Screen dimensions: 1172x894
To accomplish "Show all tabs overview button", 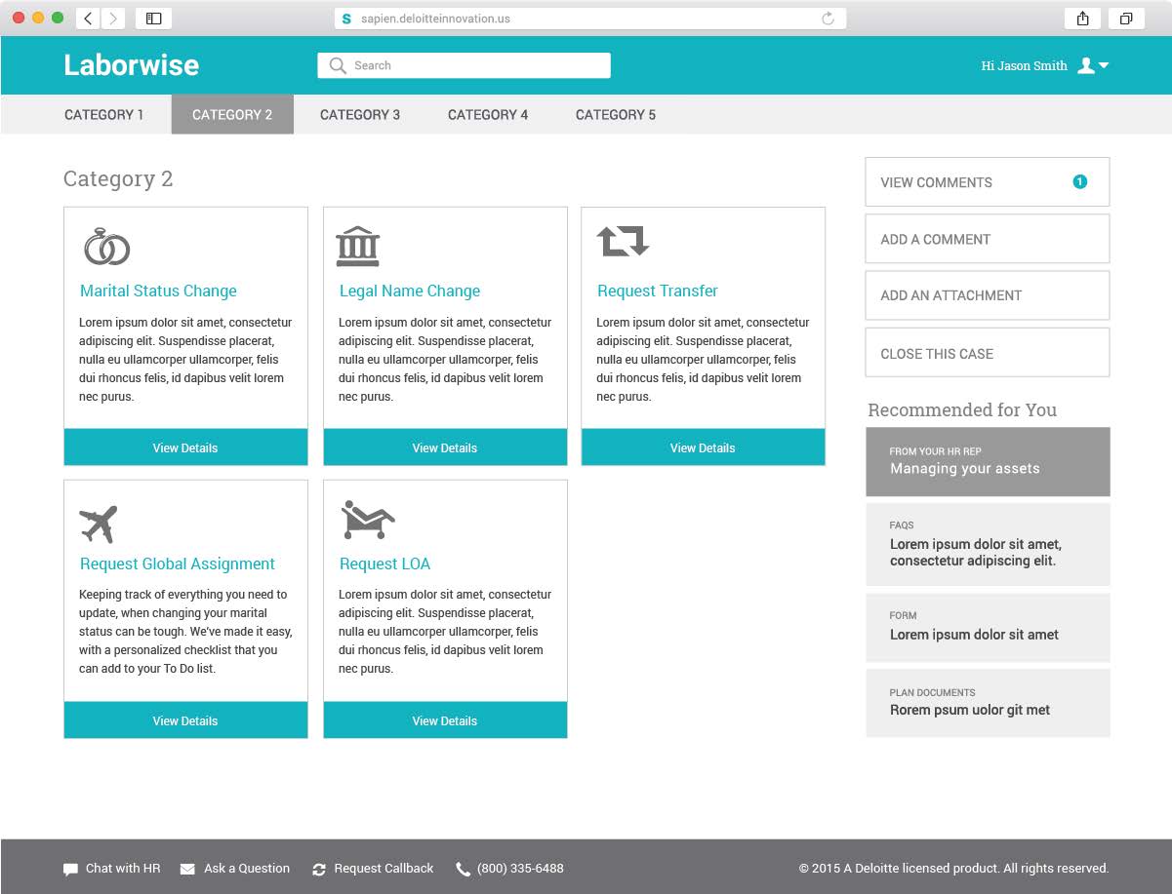I will [1126, 19].
